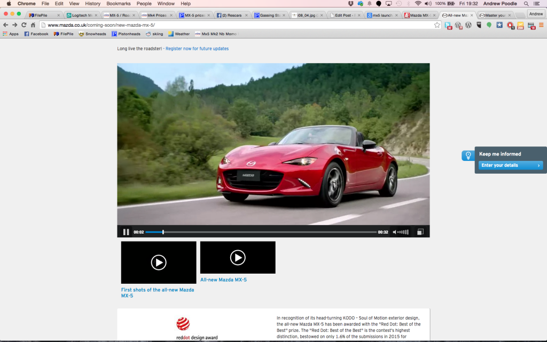This screenshot has width=547, height=342.
Task: Open the Window menu
Action: 166,4
